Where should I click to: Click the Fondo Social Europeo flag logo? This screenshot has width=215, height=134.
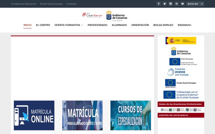coord(181,83)
